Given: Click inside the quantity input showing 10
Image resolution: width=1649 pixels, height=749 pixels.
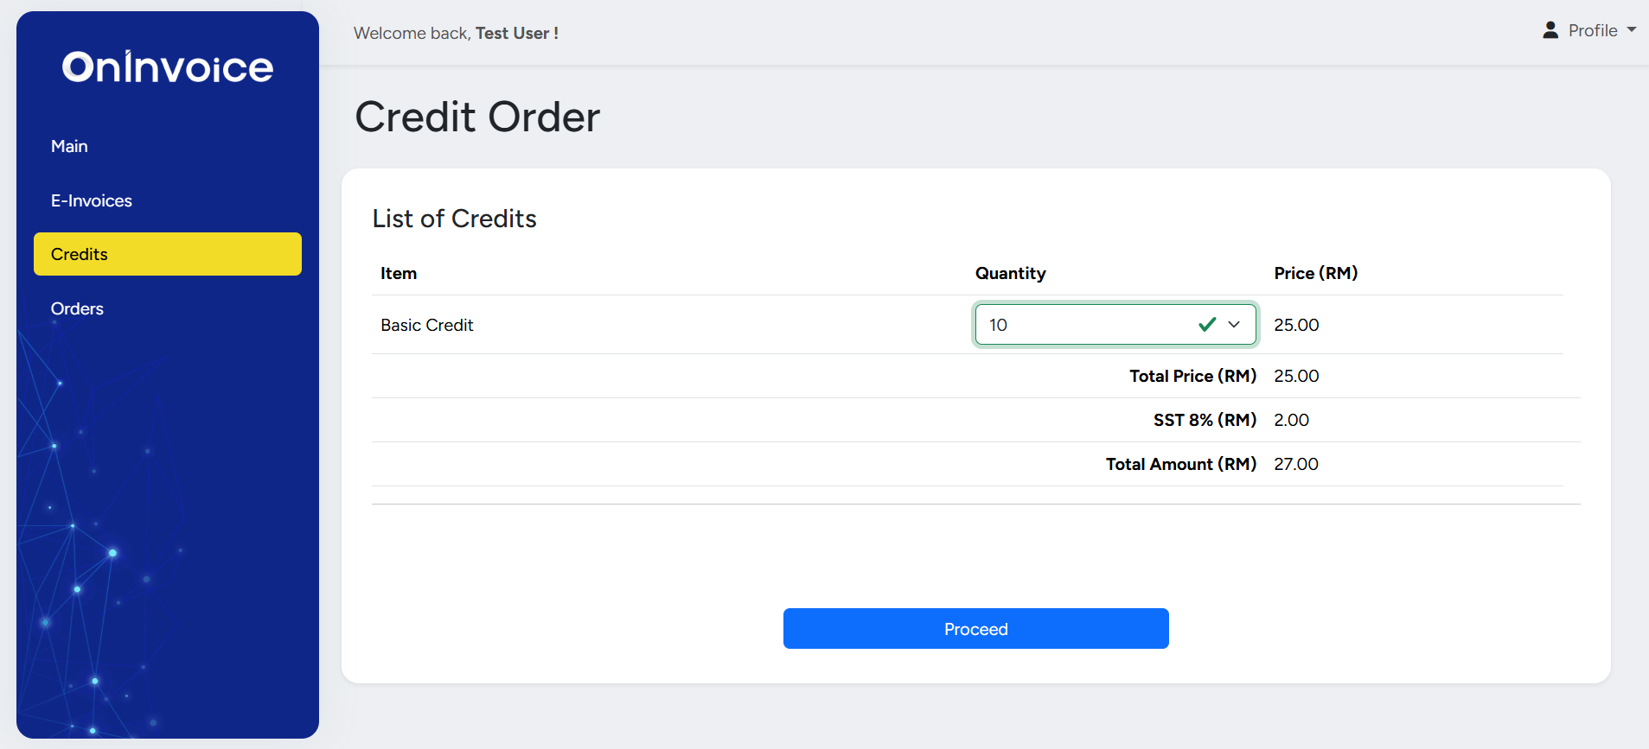Looking at the screenshot, I should (1081, 325).
